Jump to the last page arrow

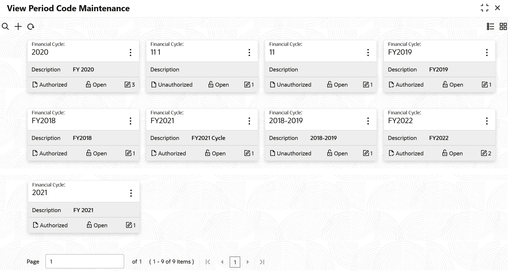pos(262,262)
